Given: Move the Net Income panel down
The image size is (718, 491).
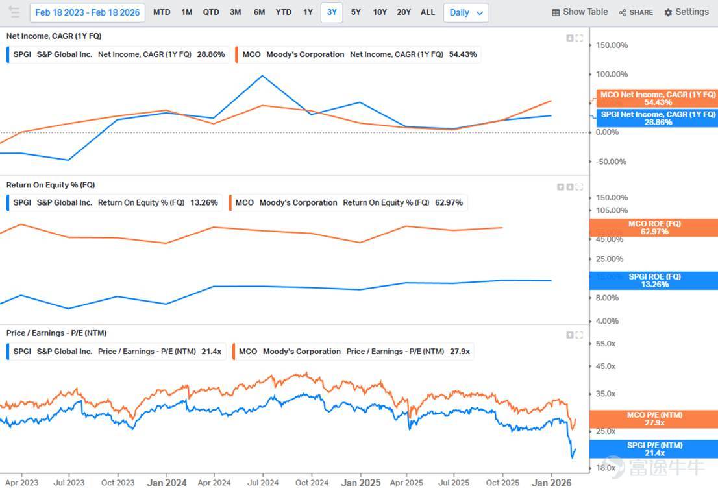Looking at the screenshot, I should (569, 38).
